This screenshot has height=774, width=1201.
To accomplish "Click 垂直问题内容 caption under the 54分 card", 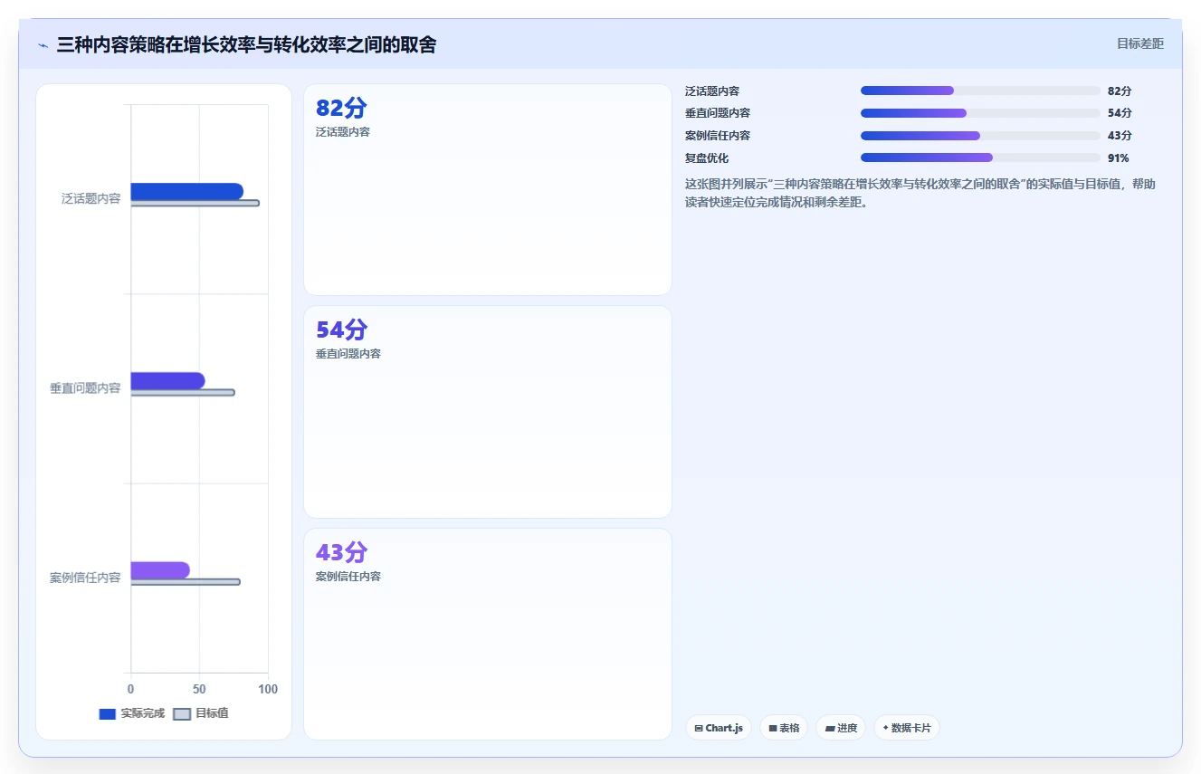I will pos(348,354).
